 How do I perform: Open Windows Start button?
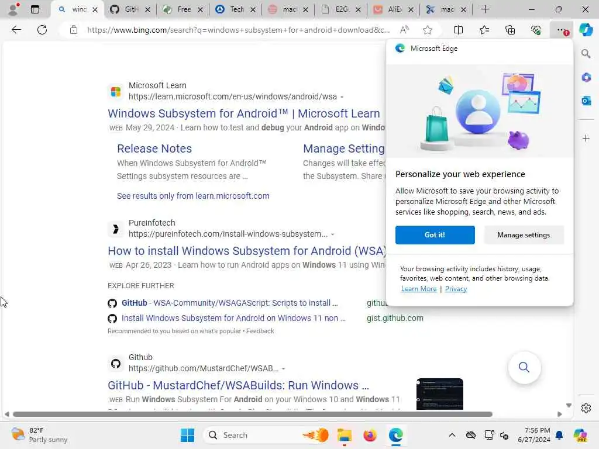[187, 435]
